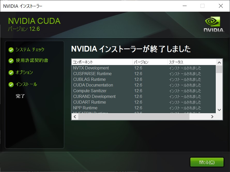Select the CUDA Documentation row
The width and height of the screenshot is (230, 172).
[x=144, y=85]
